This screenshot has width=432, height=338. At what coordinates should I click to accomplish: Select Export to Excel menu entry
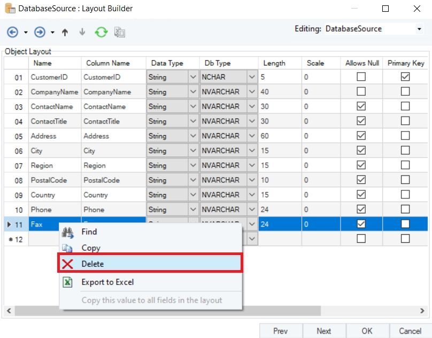107,282
